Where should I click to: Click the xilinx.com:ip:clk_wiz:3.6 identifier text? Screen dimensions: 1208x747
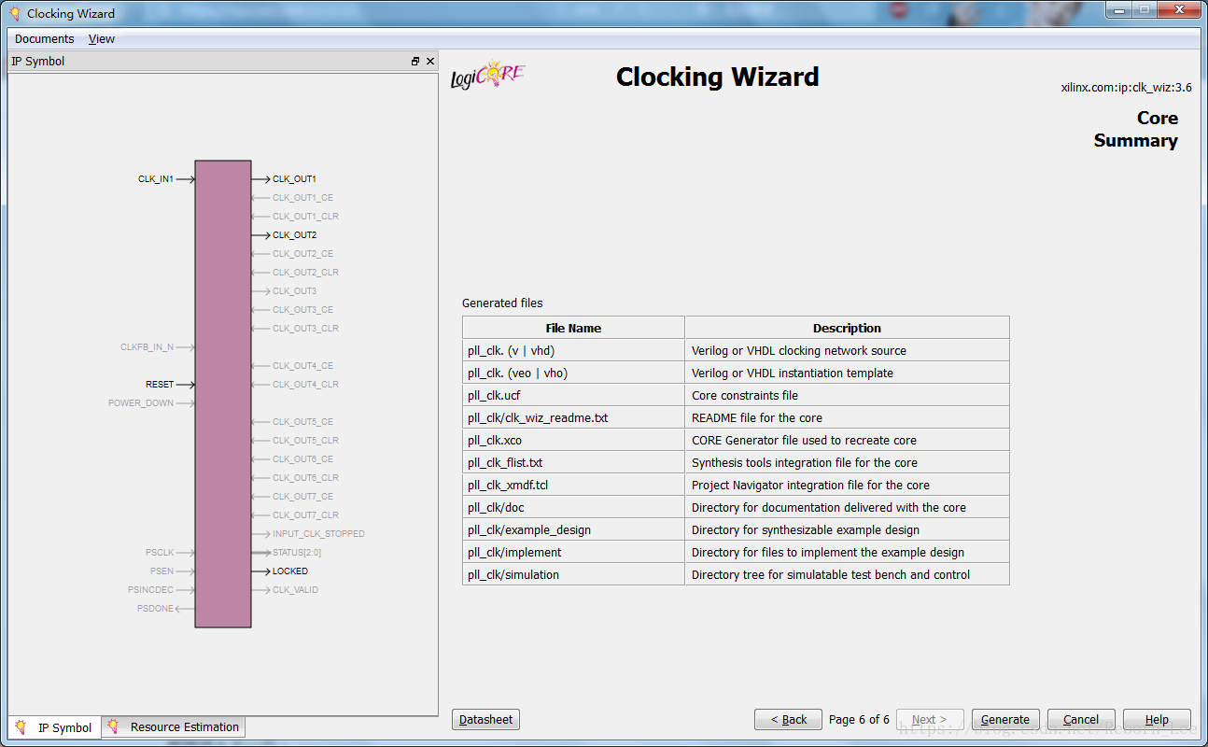click(x=1126, y=87)
